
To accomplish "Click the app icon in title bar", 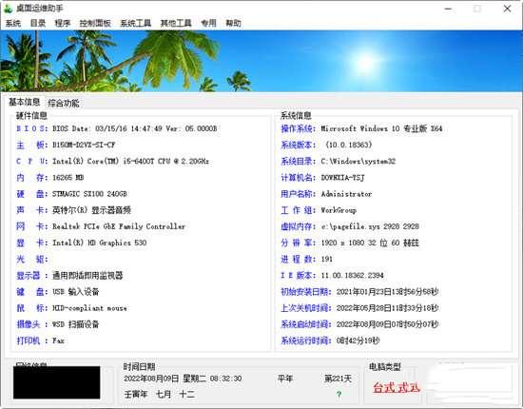I will point(8,9).
